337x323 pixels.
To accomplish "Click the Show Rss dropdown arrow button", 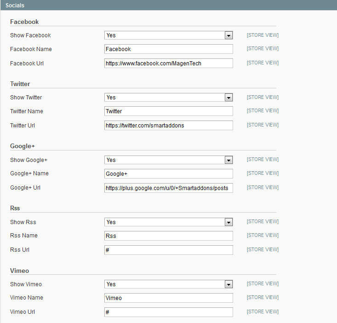I will tap(228, 222).
